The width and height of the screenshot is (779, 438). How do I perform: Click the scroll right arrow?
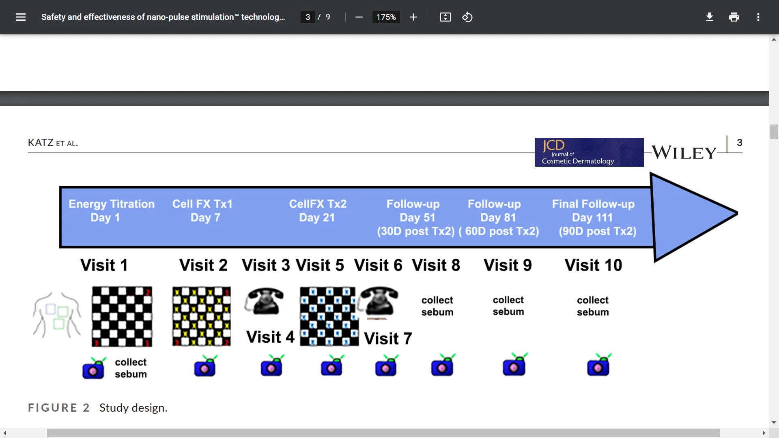[764, 433]
